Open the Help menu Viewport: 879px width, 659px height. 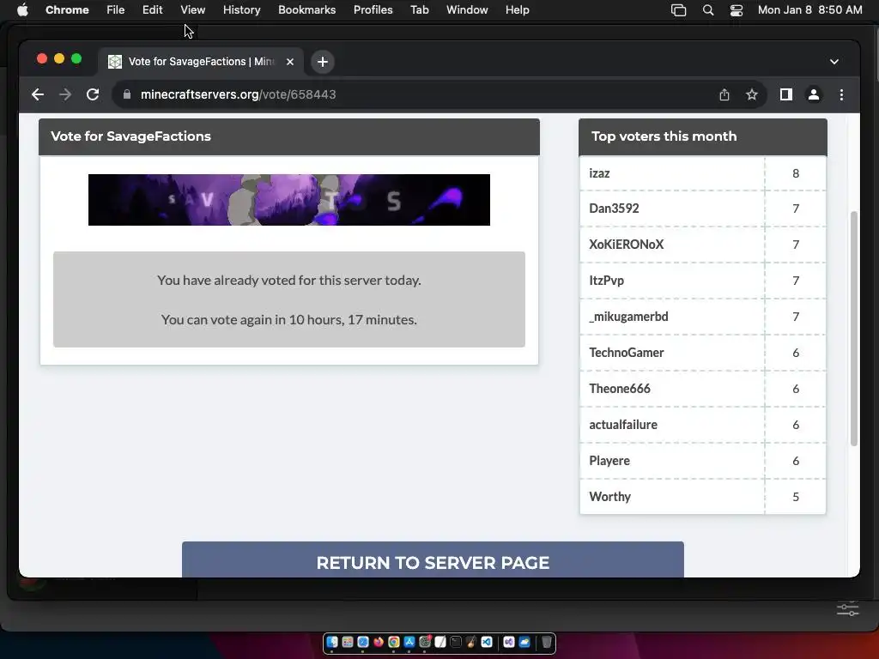(517, 9)
